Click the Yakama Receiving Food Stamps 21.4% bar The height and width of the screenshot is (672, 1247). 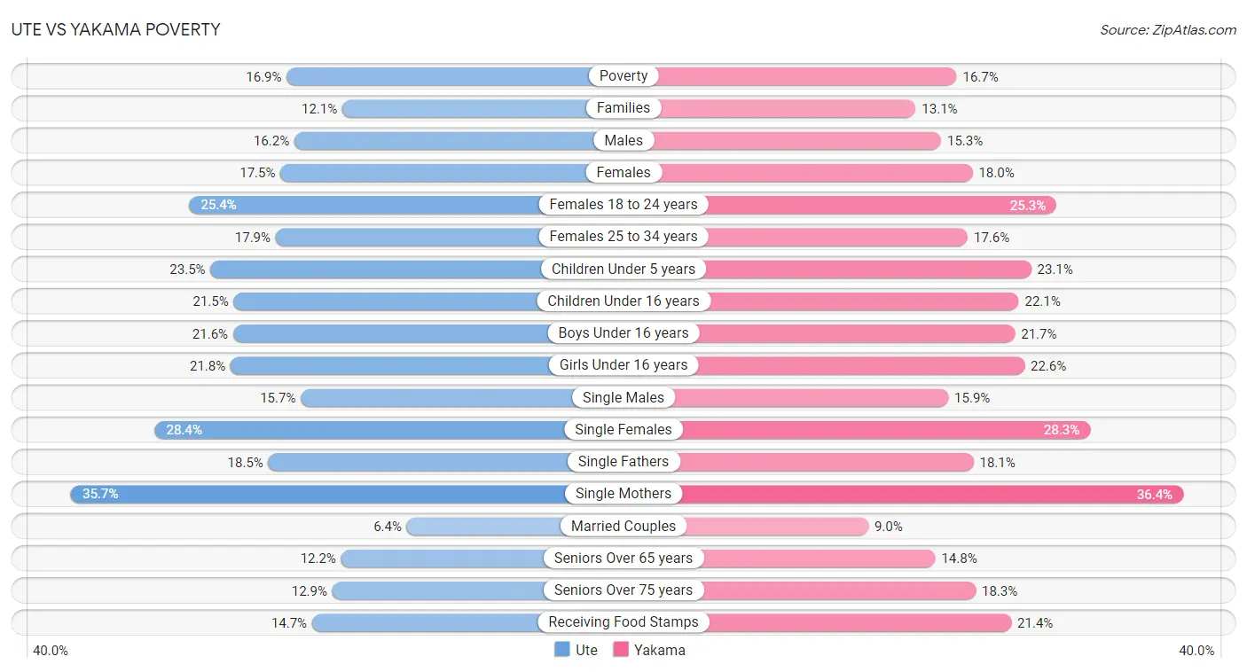(x=818, y=622)
